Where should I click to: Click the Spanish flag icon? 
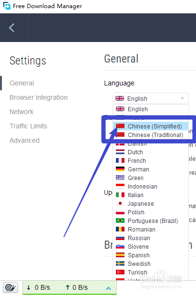pyautogui.click(x=120, y=255)
